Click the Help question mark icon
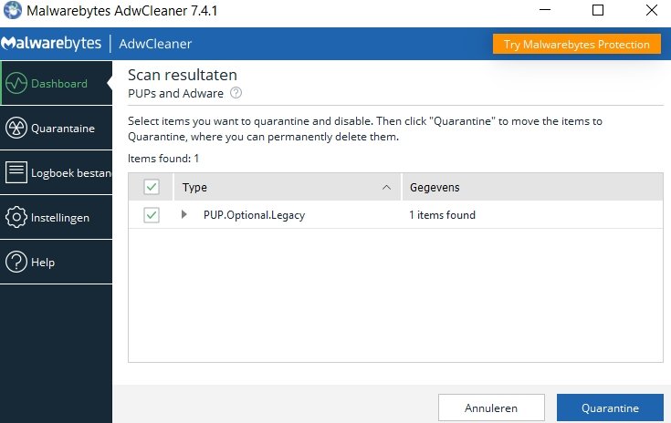 pos(16,262)
